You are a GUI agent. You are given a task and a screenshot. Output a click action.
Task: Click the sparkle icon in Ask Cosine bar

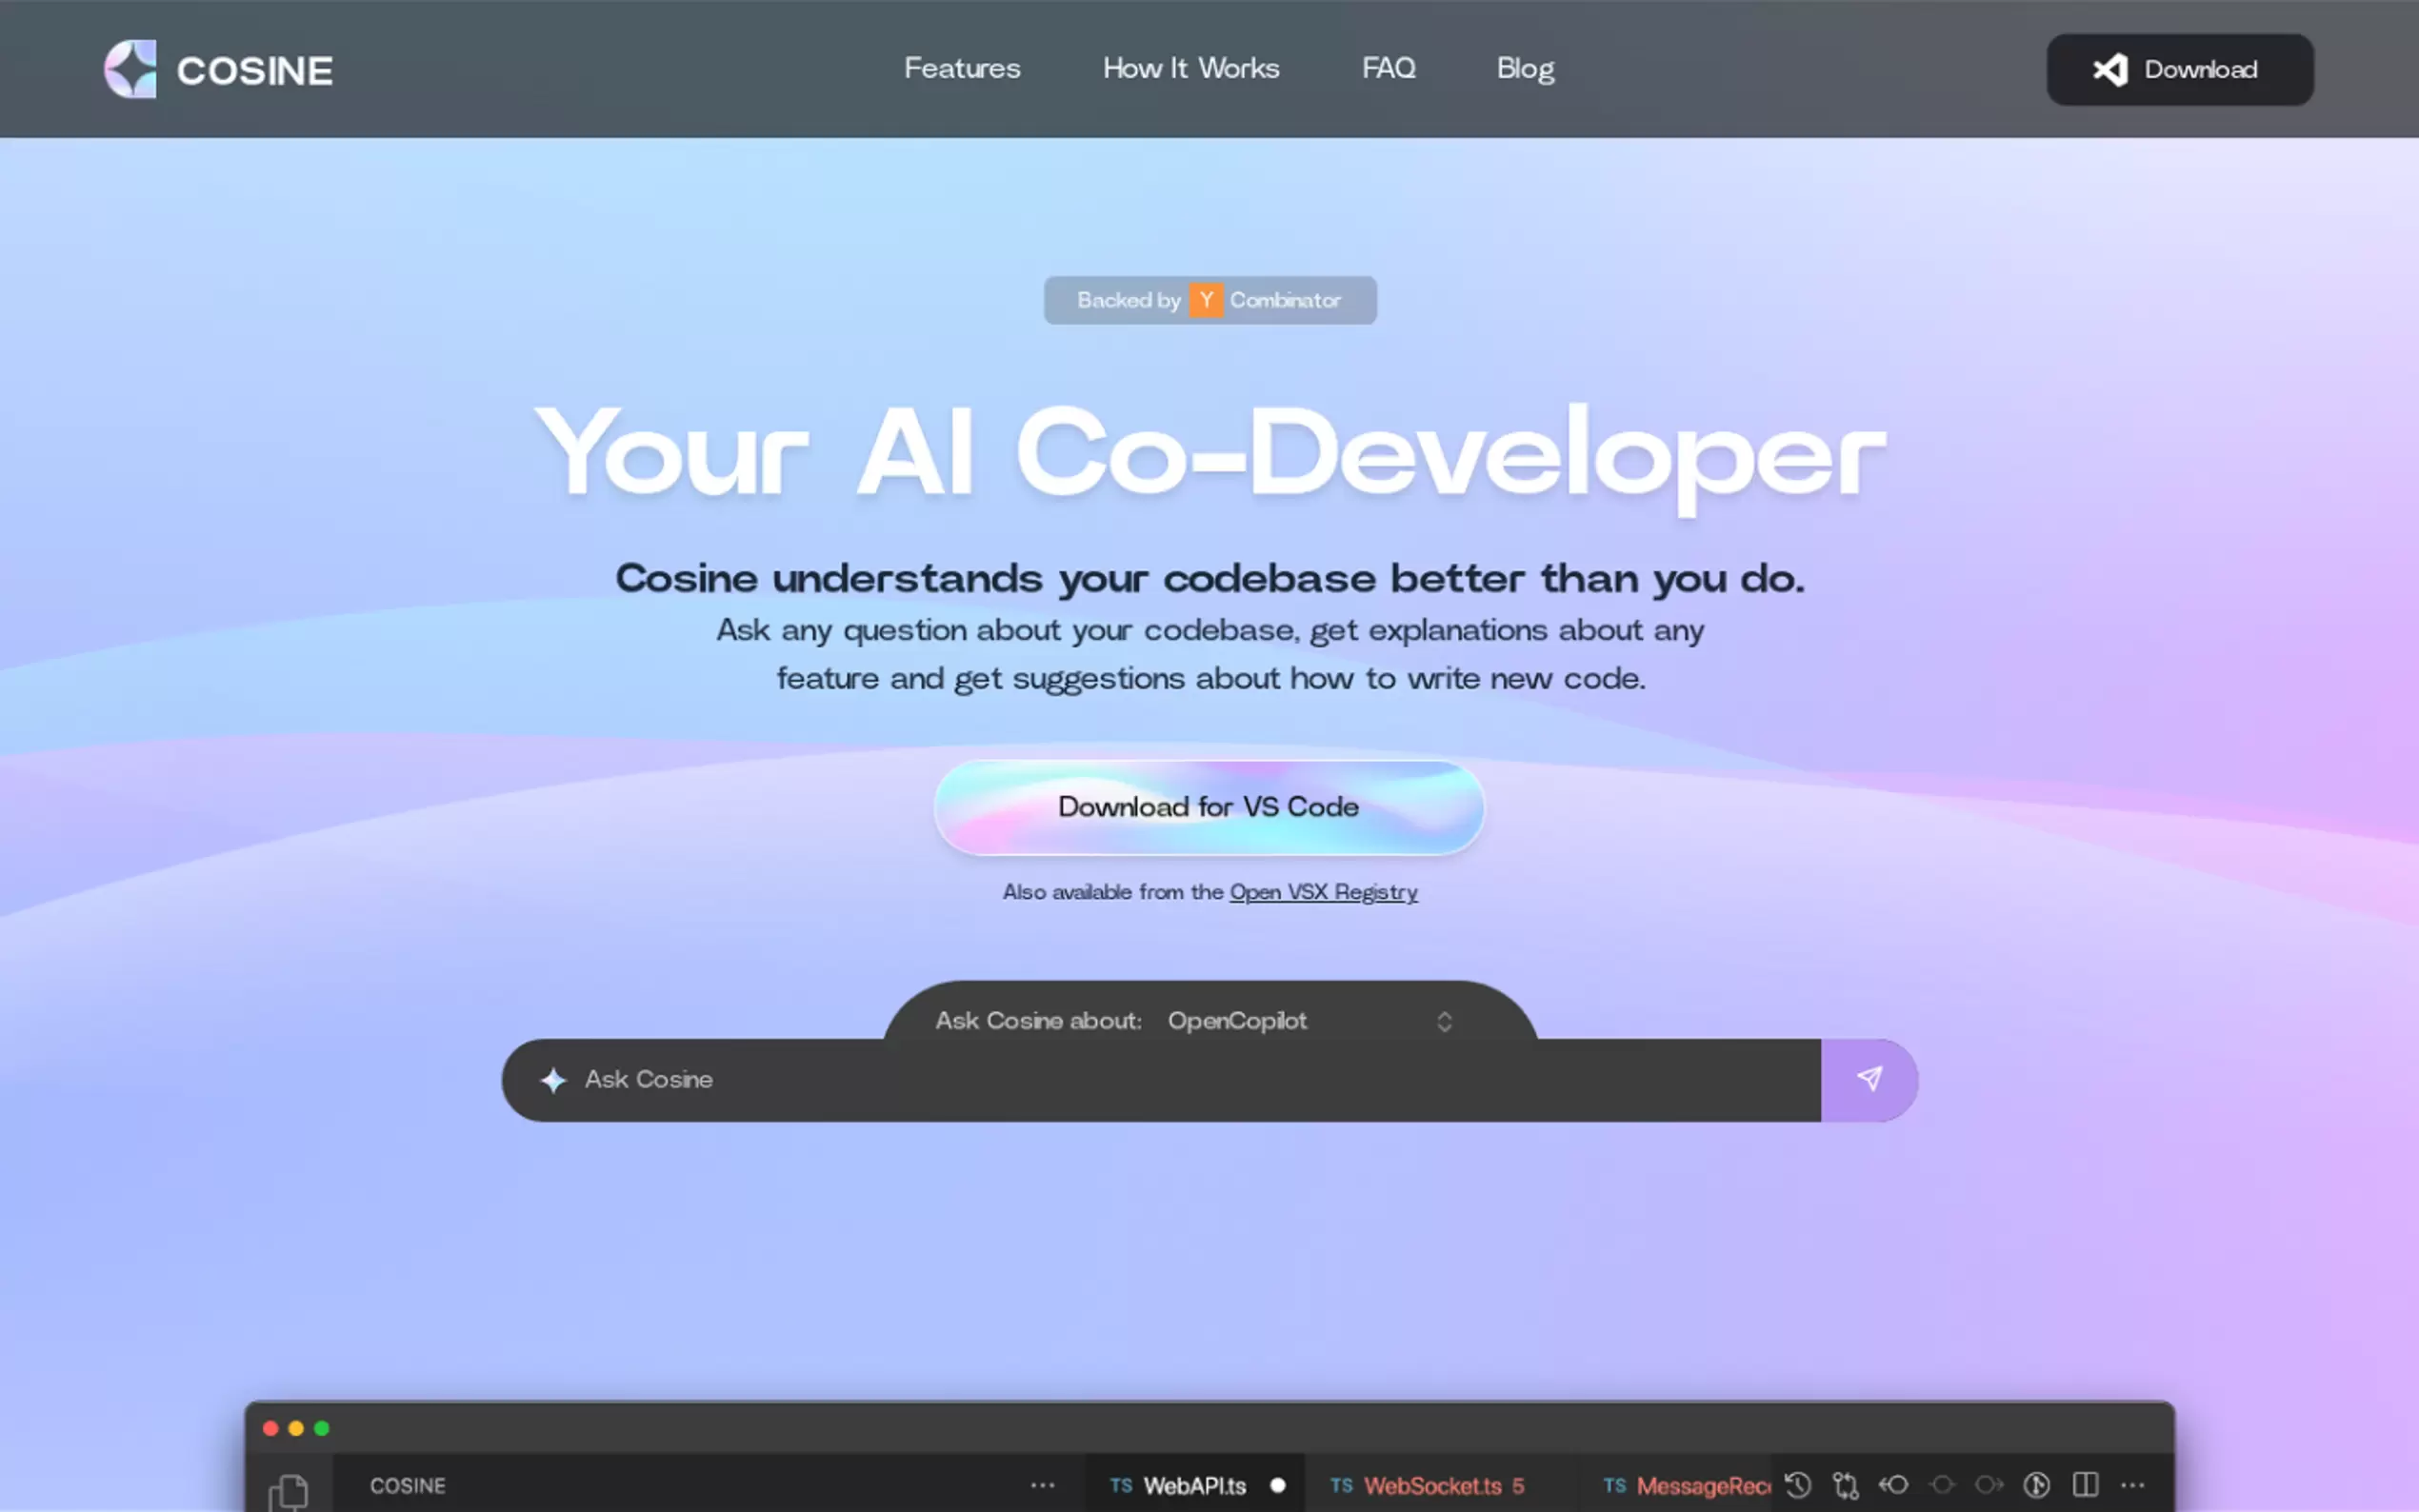pyautogui.click(x=553, y=1080)
